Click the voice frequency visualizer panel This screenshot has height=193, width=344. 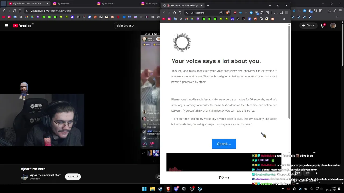click(x=224, y=162)
